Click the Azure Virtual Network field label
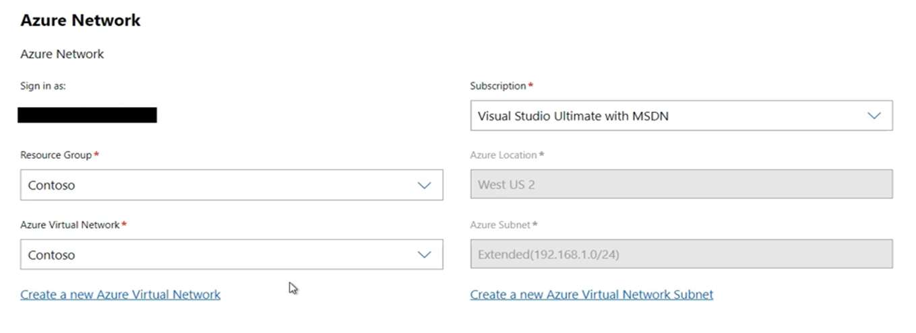The width and height of the screenshot is (916, 333). pos(70,225)
